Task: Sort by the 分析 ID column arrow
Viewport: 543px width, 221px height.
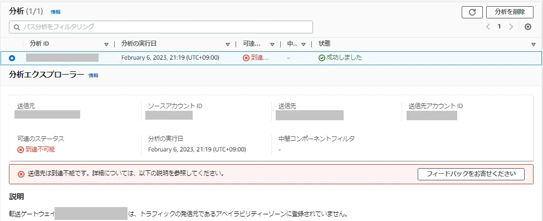Action: 106,45
